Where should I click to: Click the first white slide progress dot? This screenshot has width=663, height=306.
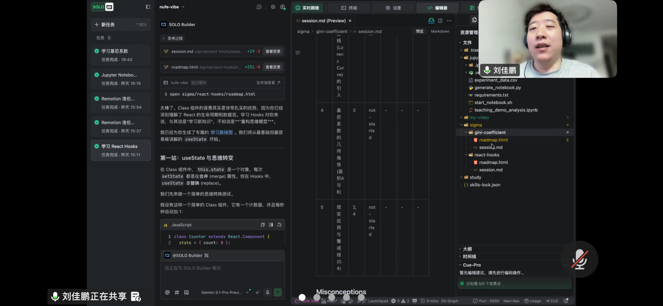click(x=302, y=297)
